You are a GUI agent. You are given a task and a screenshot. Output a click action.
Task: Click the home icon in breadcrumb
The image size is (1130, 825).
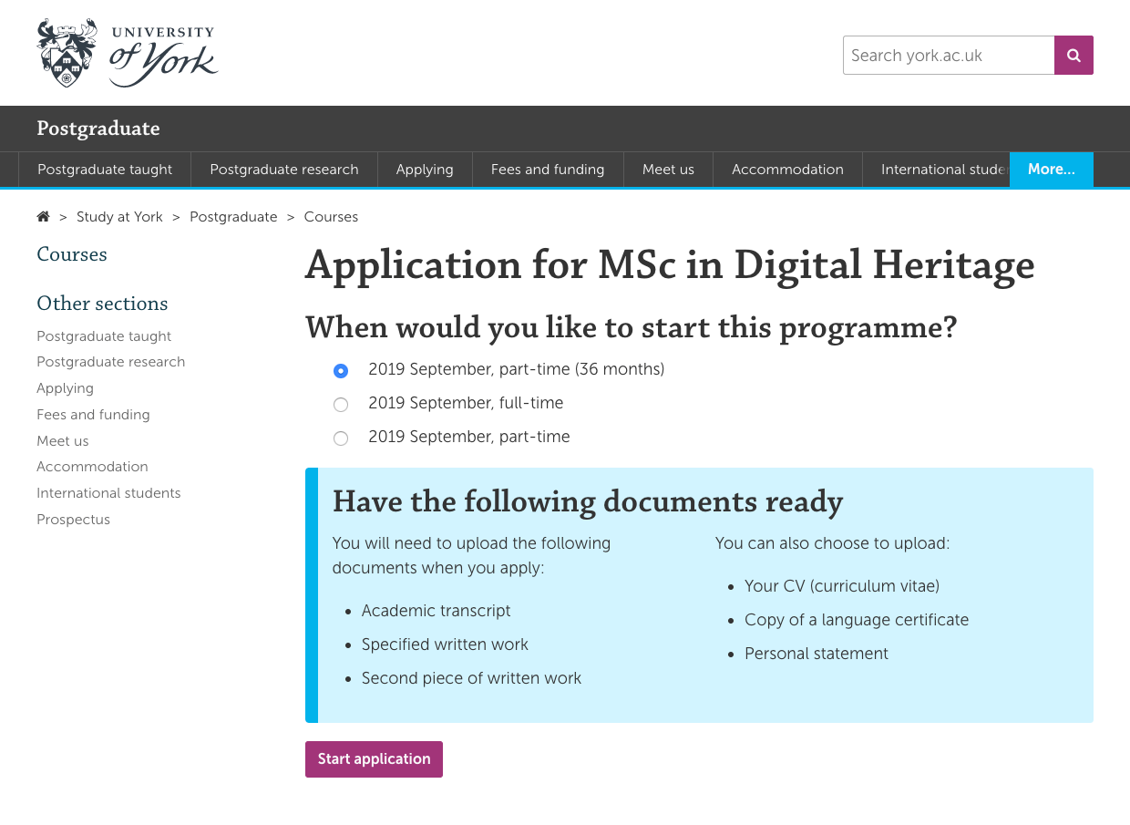click(x=43, y=217)
